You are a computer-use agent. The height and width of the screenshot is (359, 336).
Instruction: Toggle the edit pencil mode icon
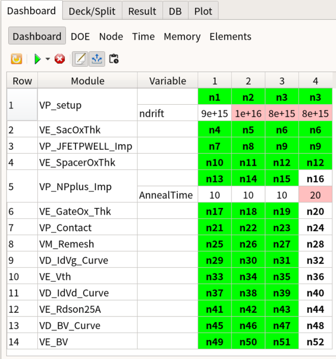click(x=80, y=59)
